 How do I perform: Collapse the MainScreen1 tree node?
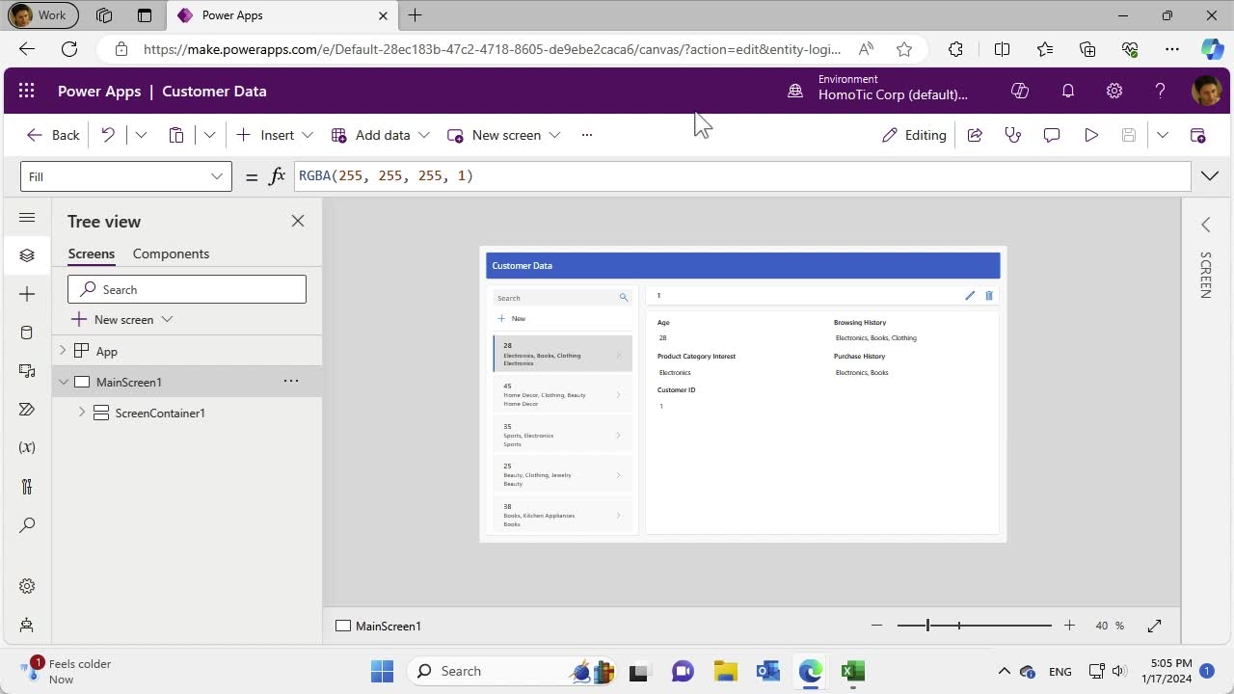click(63, 382)
